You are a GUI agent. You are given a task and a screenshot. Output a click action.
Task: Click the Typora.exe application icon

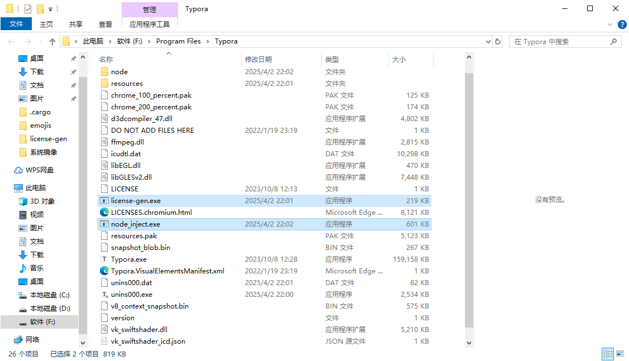[x=104, y=259]
